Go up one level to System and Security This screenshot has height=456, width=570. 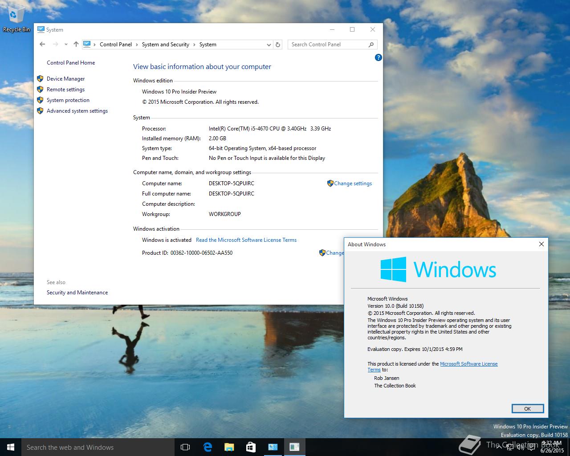click(76, 44)
